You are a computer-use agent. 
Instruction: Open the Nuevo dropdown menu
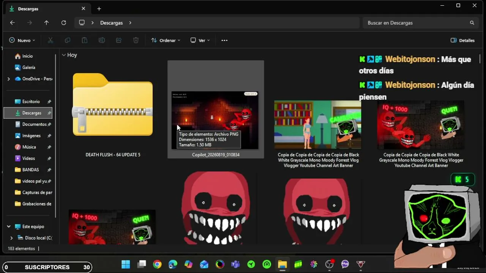(22, 40)
